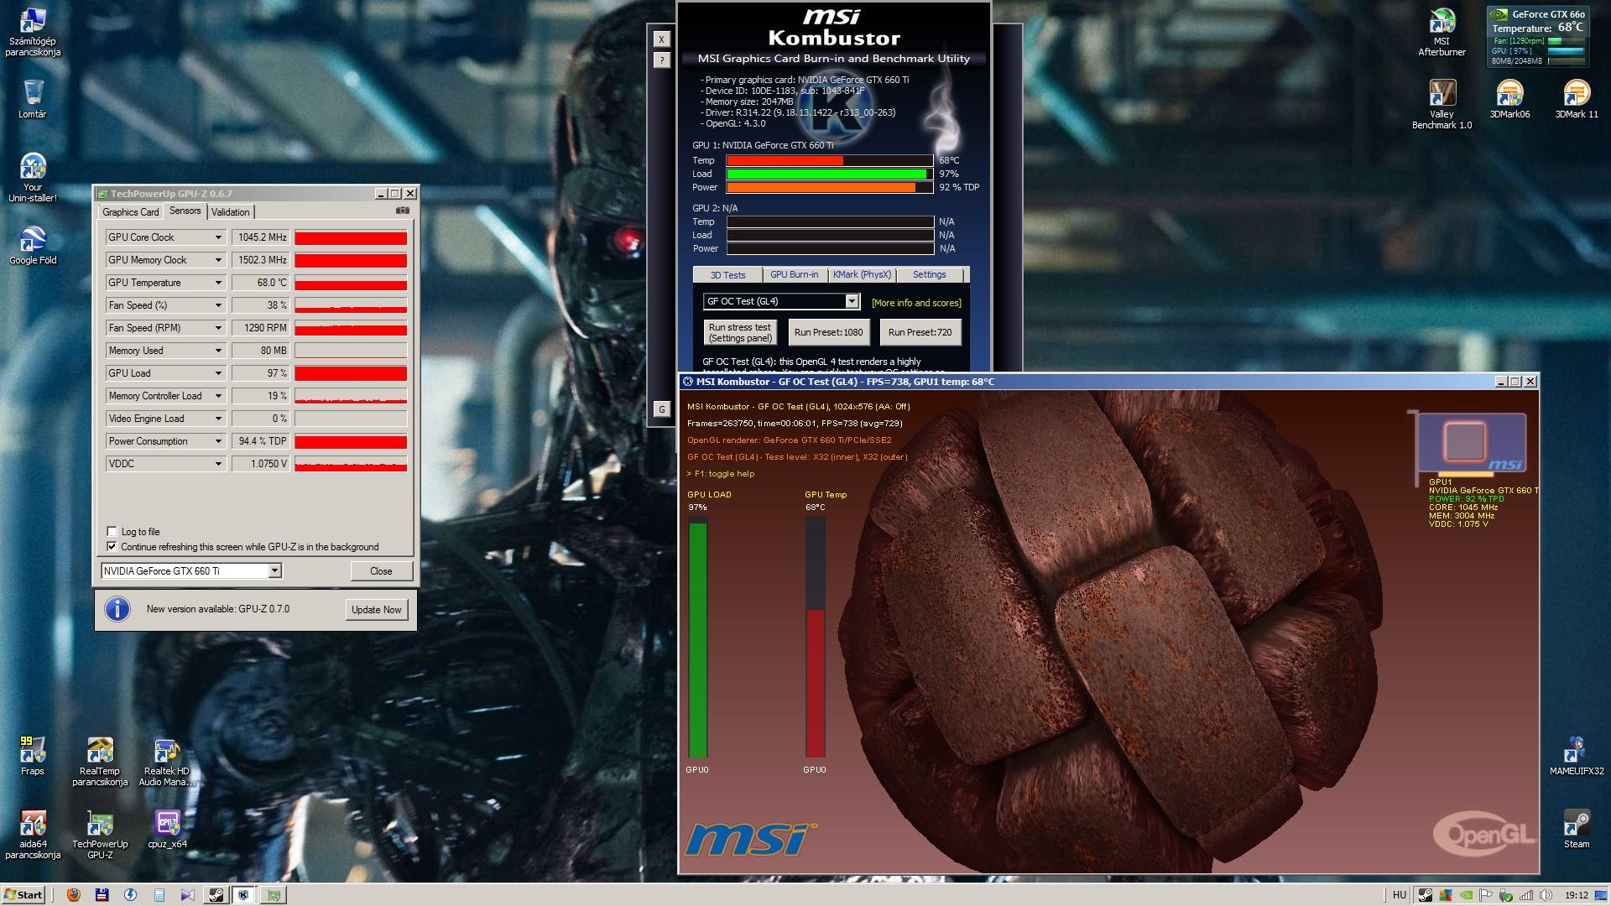Click Kombustor question mark help button
This screenshot has width=1611, height=906.
click(x=661, y=60)
